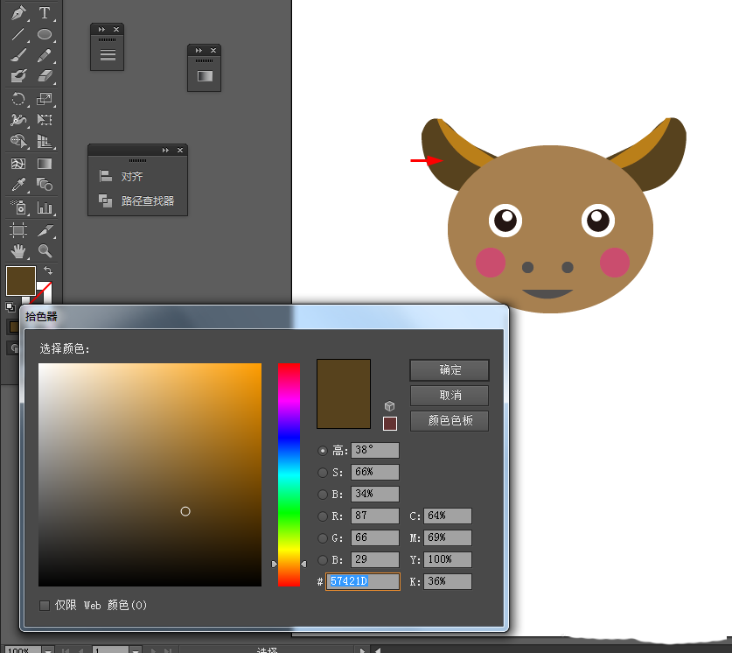Select the Rotate tool
The width and height of the screenshot is (732, 653).
tap(18, 99)
